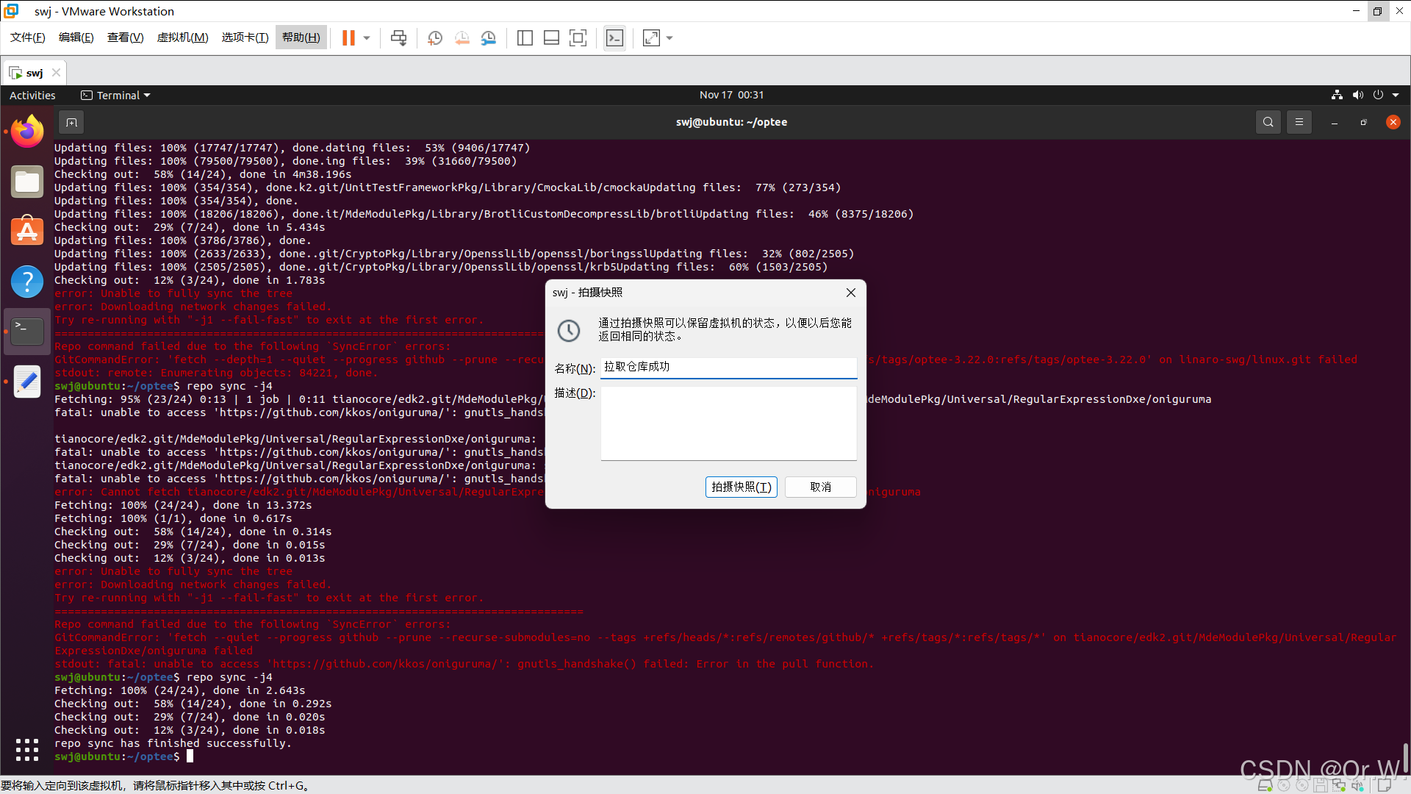
Task: Select the swj virtual machine tab
Action: pos(34,72)
